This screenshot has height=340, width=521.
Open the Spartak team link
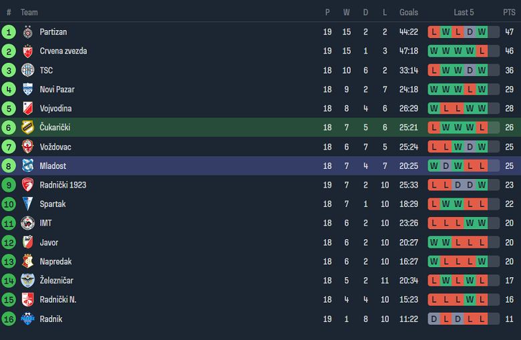pos(52,204)
